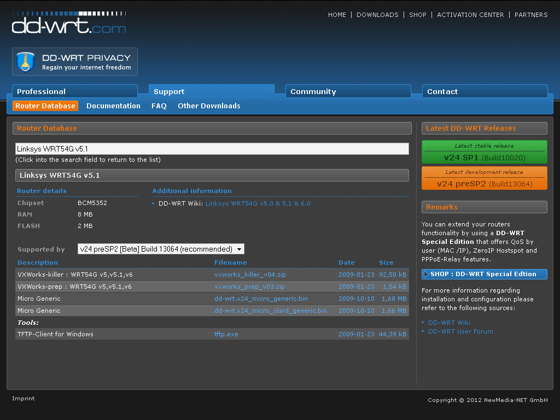560x420 pixels.
Task: Switch to the Community tab
Action: point(348,91)
